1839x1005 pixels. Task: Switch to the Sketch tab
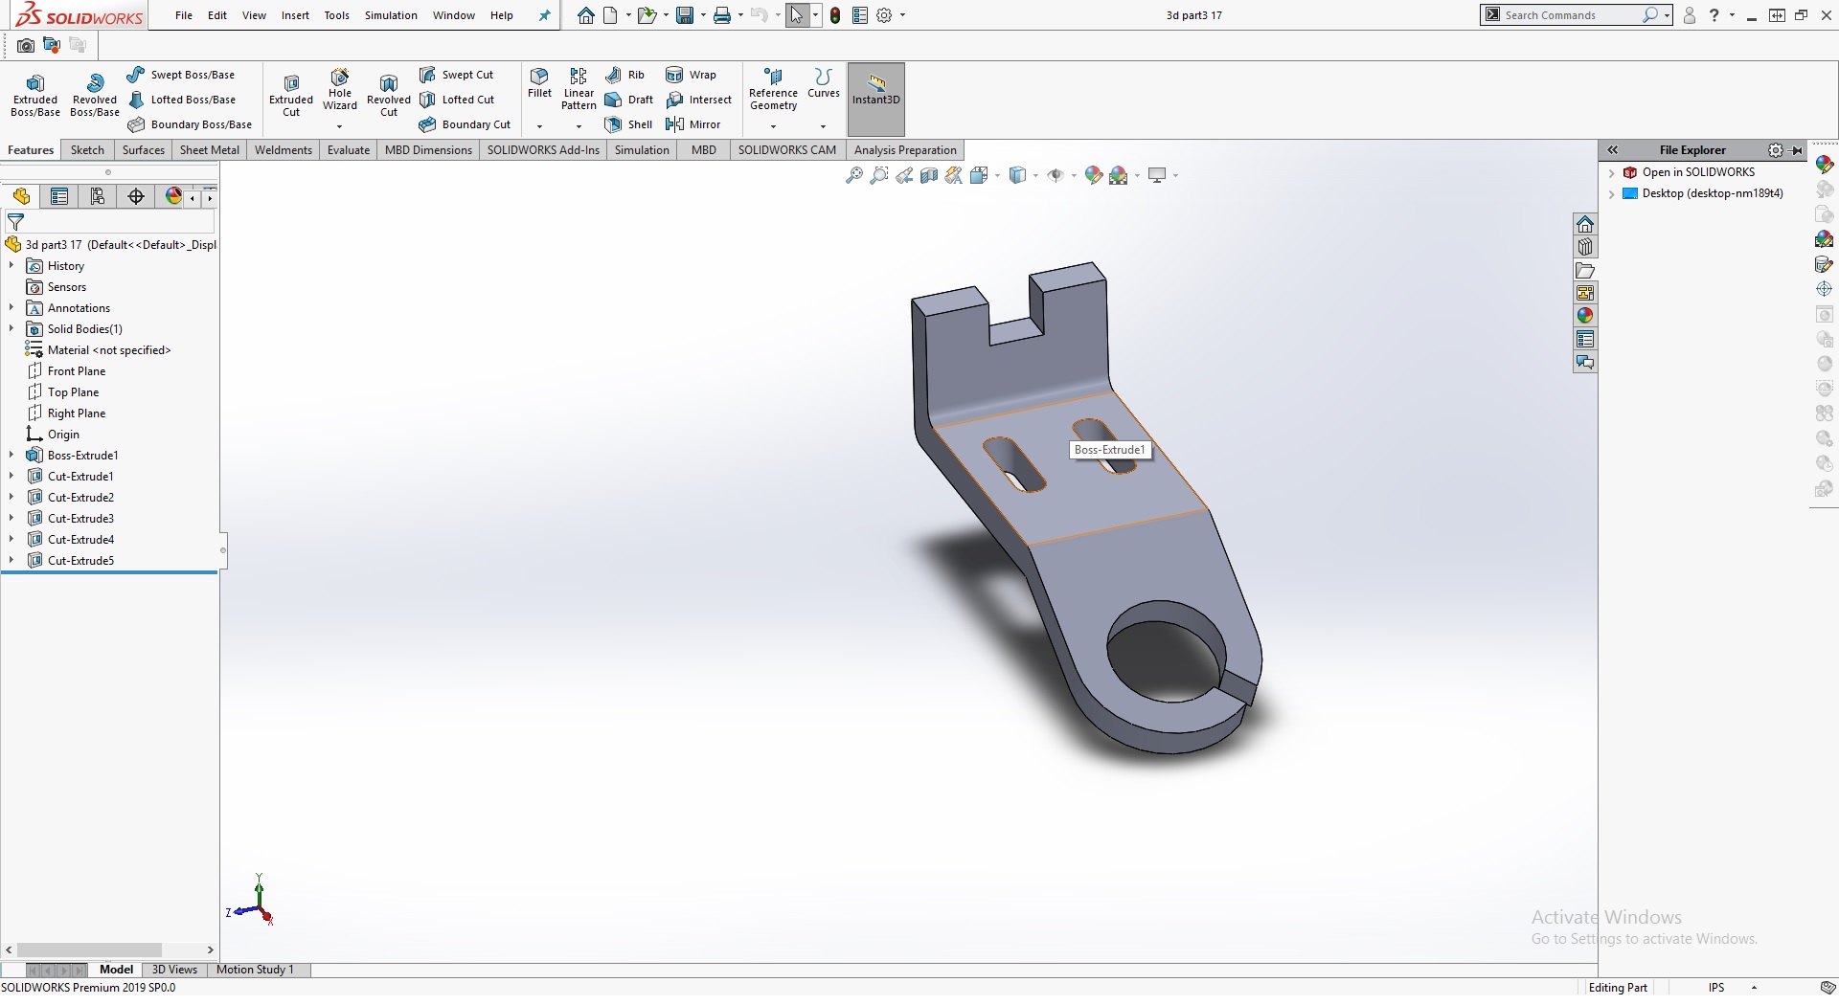(87, 150)
